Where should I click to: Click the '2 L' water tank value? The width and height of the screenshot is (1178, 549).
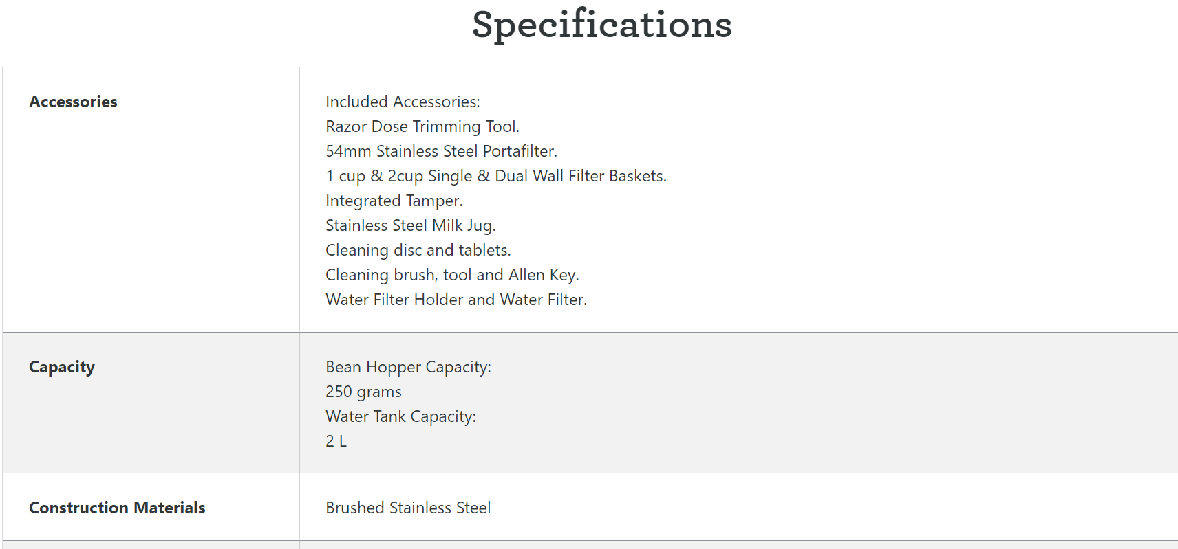336,441
